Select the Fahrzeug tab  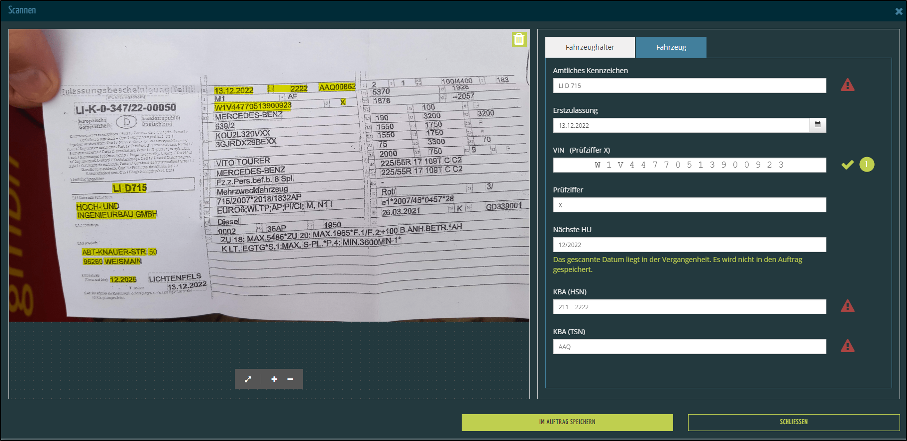[671, 47]
